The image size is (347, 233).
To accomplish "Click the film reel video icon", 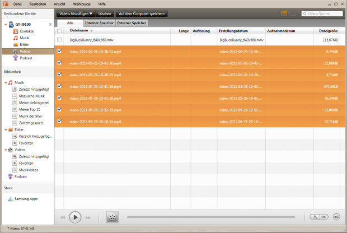I will pyautogui.click(x=112, y=217).
